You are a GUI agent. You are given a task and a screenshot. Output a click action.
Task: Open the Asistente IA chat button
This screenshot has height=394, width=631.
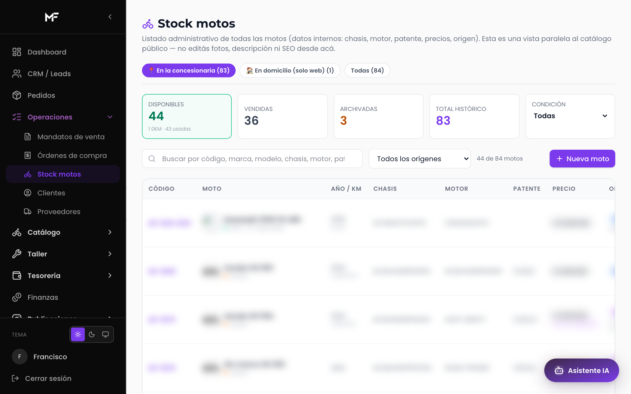[x=581, y=370]
